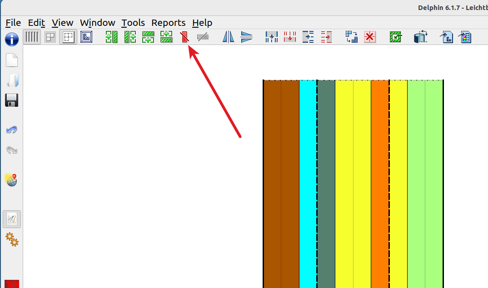
Task: Click the red X remove assignment icon
Action: click(x=370, y=37)
